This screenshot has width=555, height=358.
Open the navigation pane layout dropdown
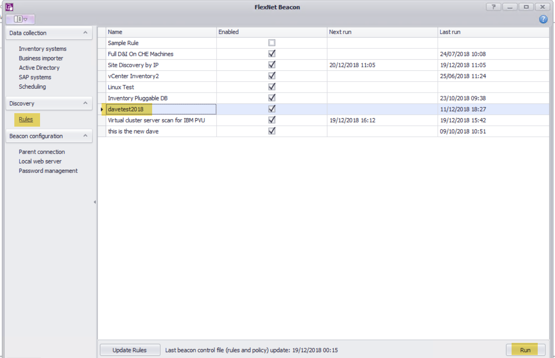20,19
